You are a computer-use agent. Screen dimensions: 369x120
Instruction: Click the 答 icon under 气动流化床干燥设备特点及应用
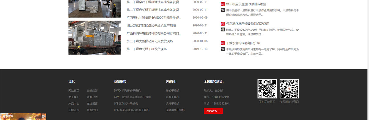click(223, 30)
